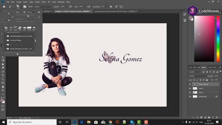Select the Type tool in toolbar

pos(3,75)
